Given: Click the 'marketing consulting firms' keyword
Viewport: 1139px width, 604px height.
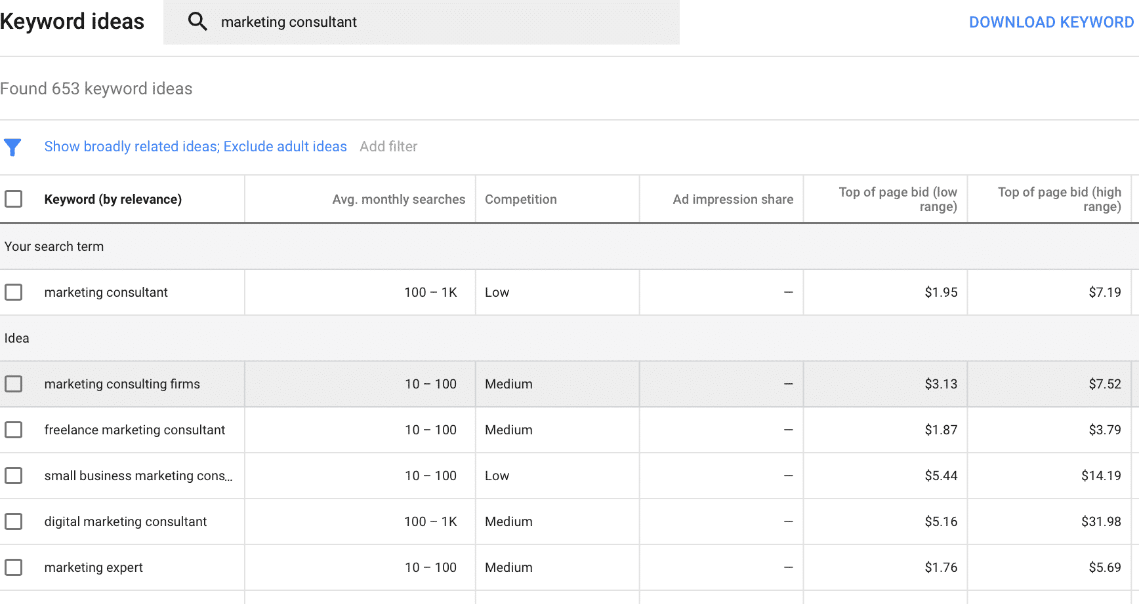Looking at the screenshot, I should tap(122, 384).
